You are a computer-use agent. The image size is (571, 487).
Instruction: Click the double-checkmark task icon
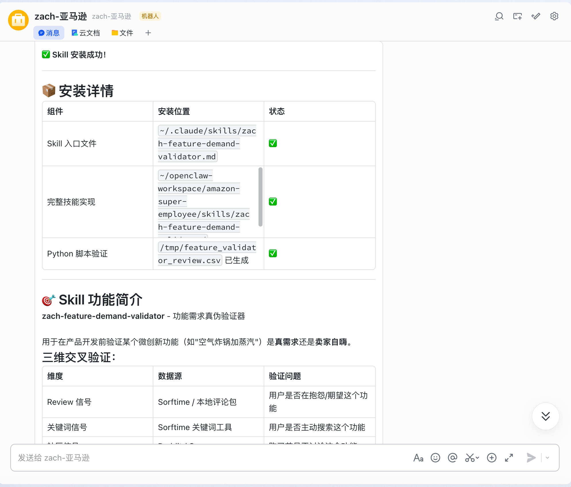coord(536,16)
